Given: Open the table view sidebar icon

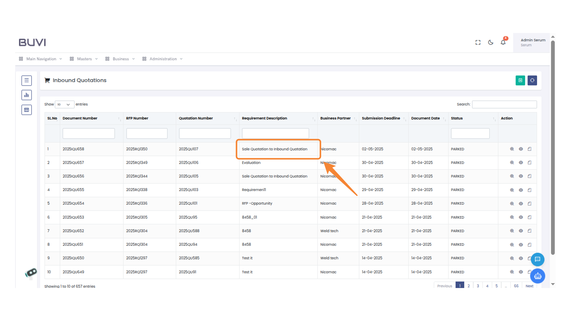Looking at the screenshot, I should tap(26, 110).
